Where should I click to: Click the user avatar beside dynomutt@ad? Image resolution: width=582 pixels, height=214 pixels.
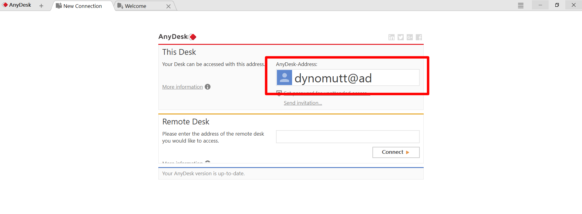coord(284,78)
